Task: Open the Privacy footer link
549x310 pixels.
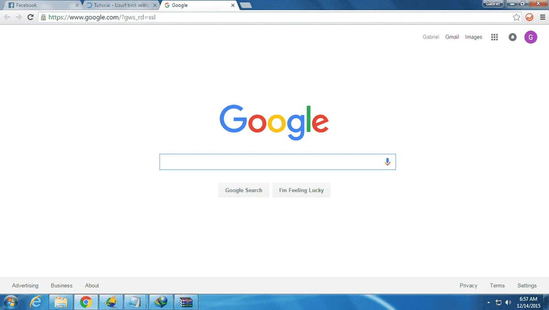Action: pos(468,286)
